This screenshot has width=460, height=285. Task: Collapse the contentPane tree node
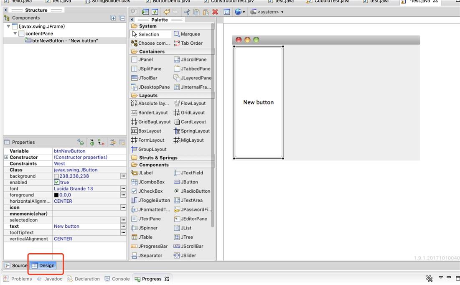15,33
